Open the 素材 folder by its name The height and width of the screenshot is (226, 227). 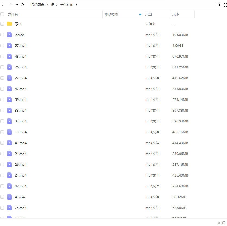18,24
